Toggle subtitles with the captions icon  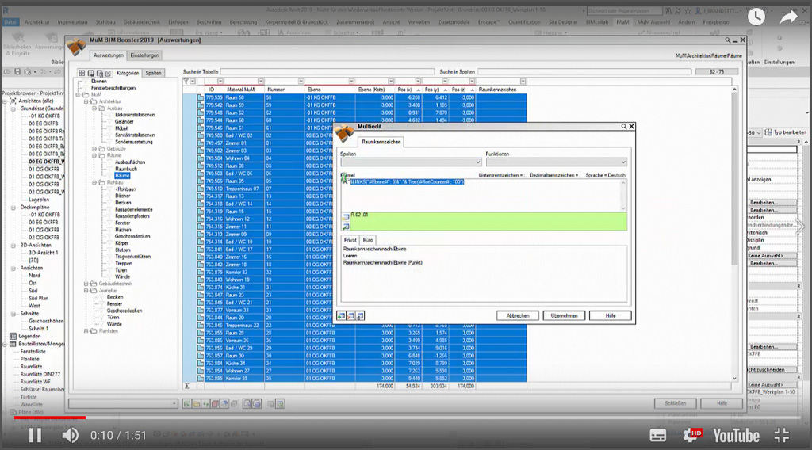click(x=658, y=434)
